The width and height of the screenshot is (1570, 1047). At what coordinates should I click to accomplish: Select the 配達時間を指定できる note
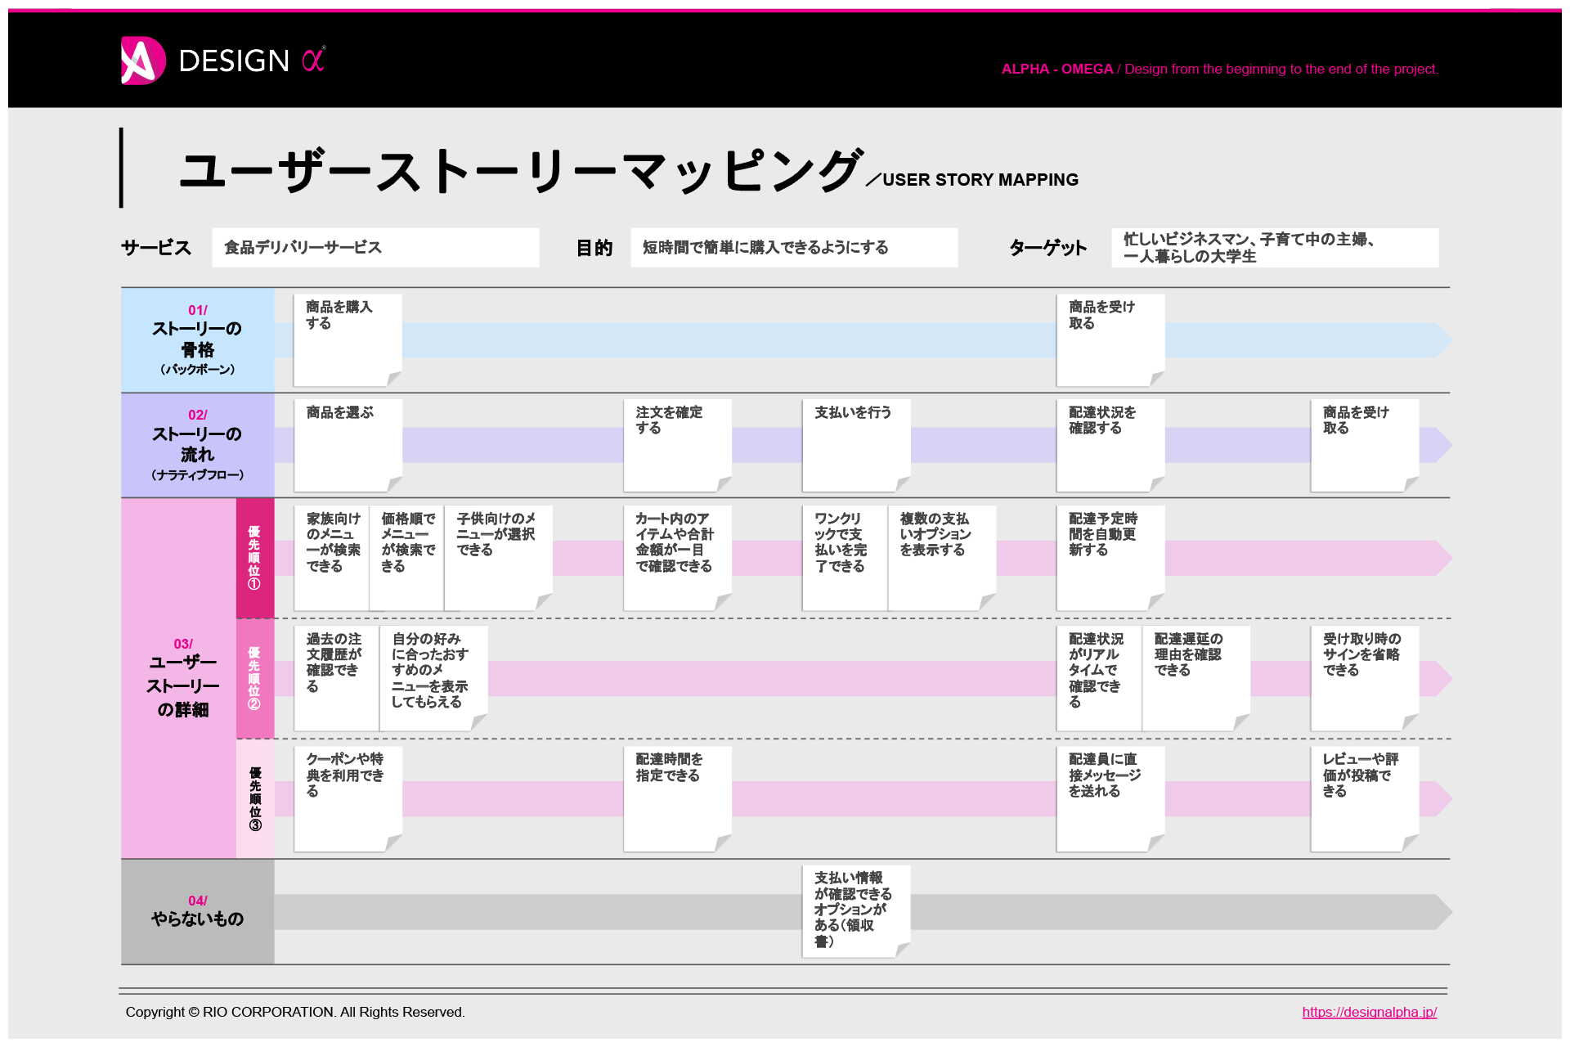coord(677,799)
